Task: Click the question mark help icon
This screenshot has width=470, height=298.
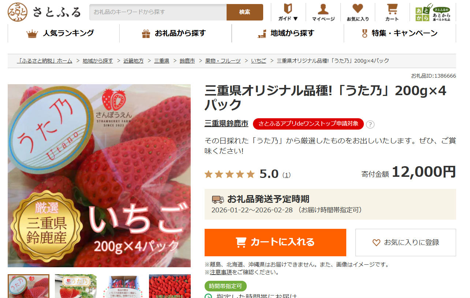Action: point(370,124)
